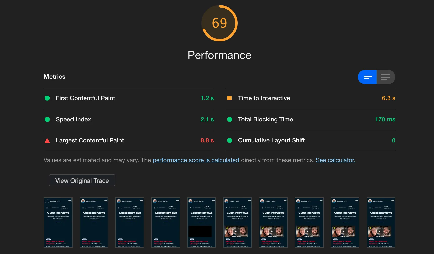Click the green circle beside First Contentful Paint
The width and height of the screenshot is (434, 254).
click(x=47, y=98)
